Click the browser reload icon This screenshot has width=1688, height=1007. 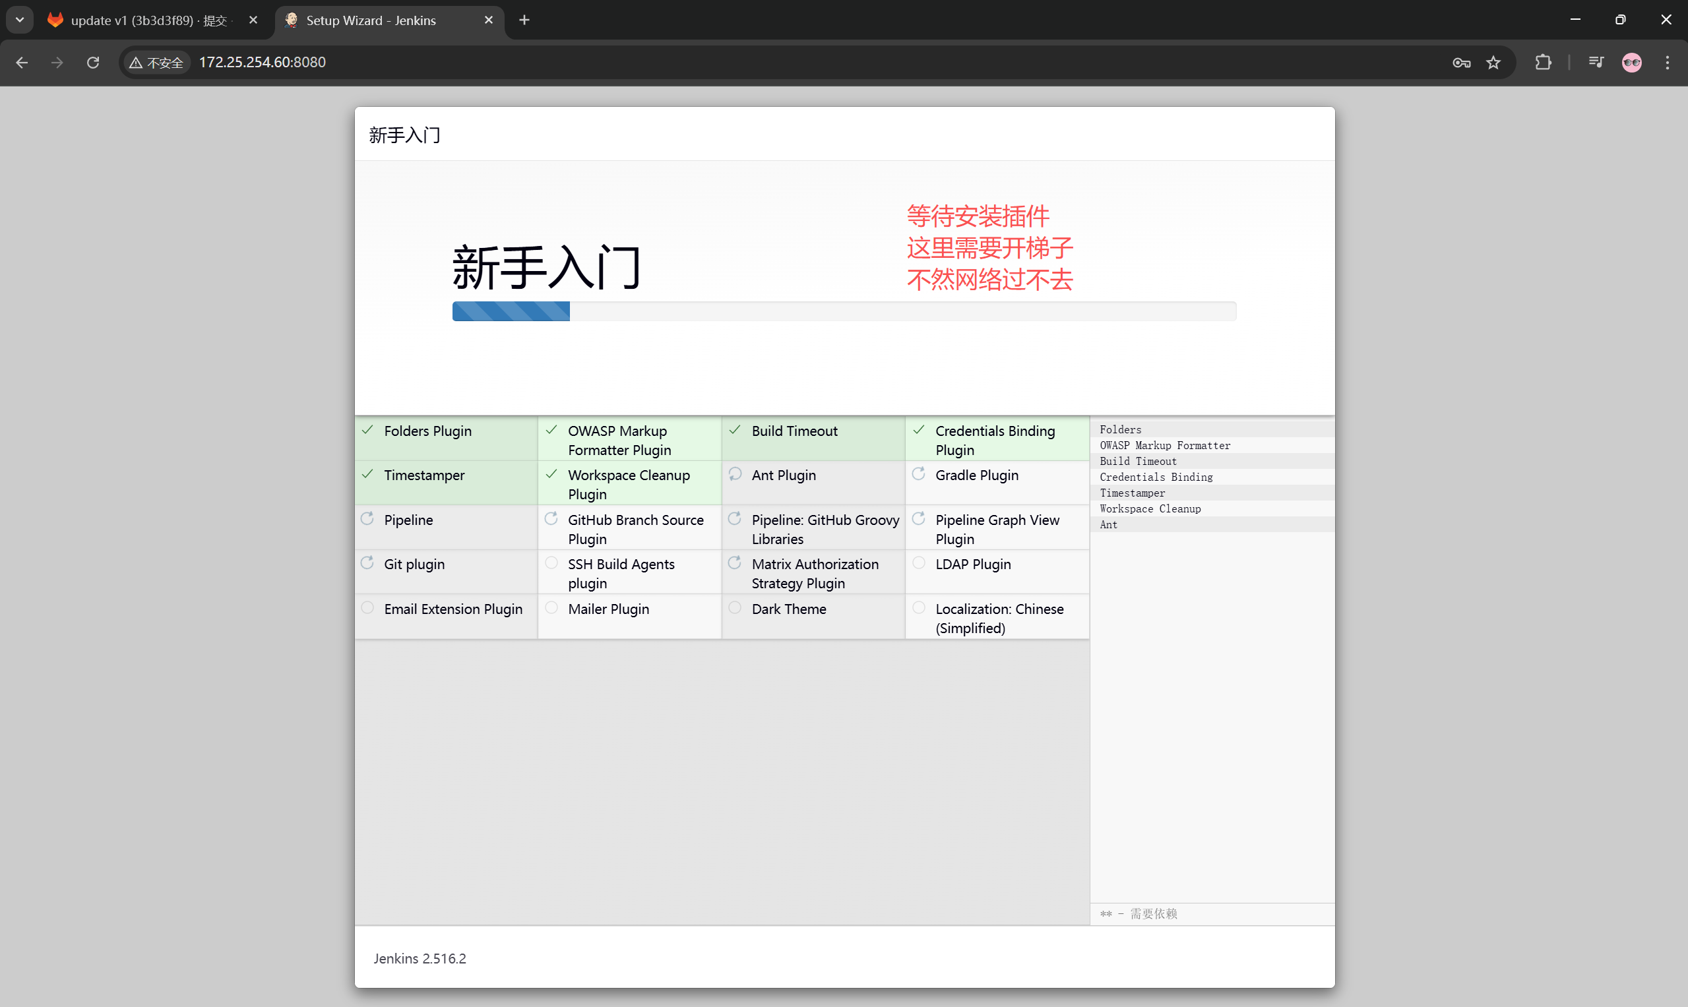[x=93, y=63]
